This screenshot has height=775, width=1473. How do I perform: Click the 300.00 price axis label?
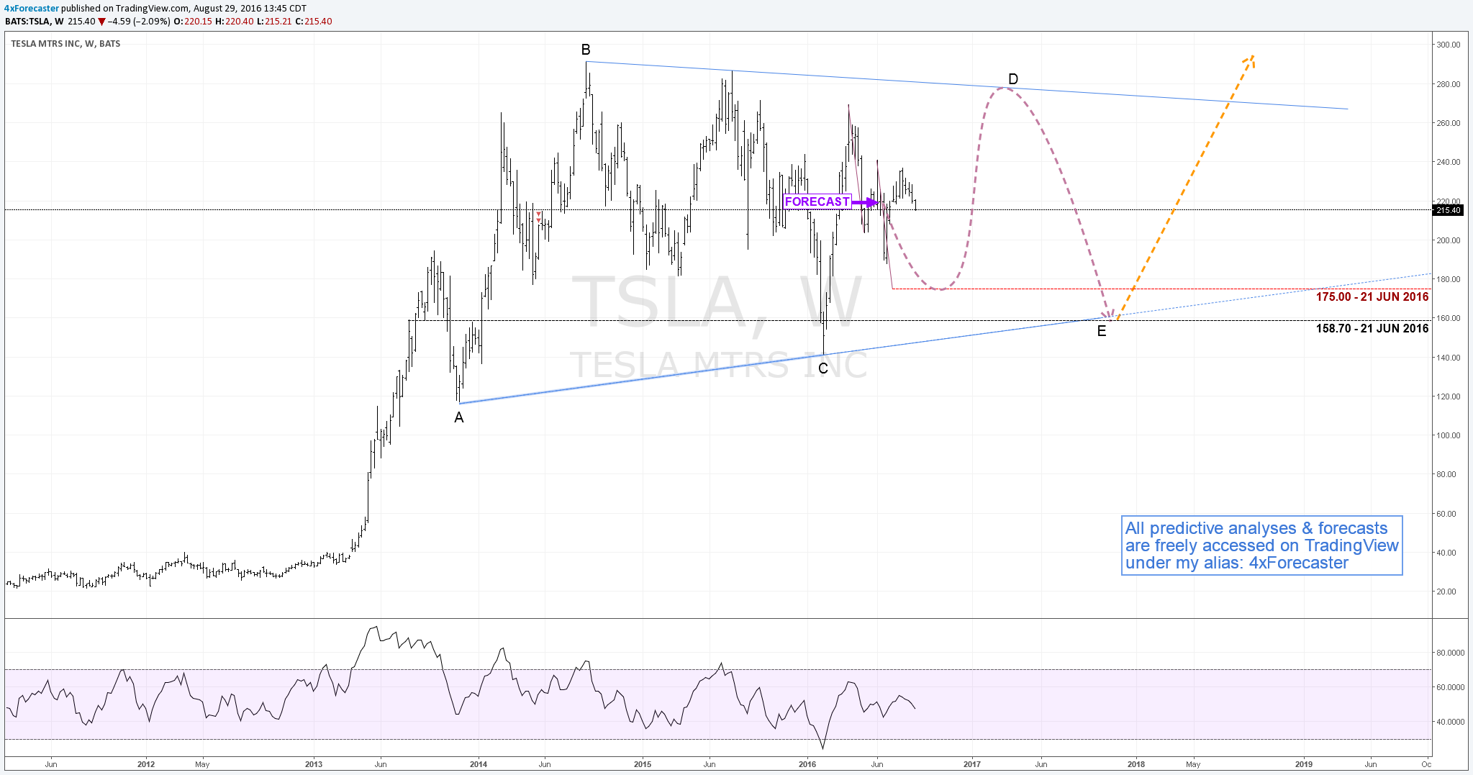point(1449,45)
